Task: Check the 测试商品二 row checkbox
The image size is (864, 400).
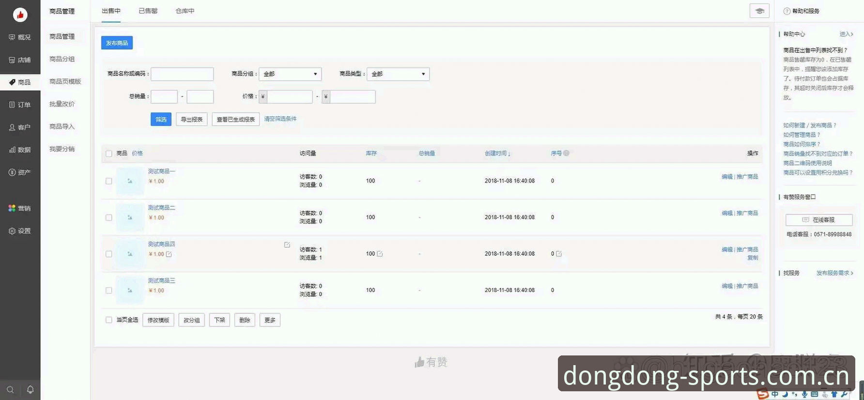Action: tap(109, 217)
